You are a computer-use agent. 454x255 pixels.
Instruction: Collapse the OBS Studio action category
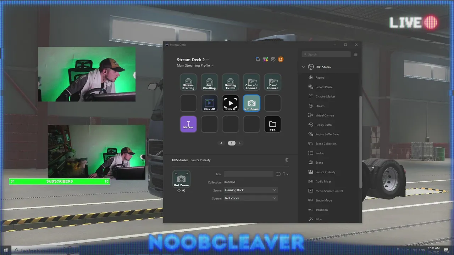point(303,67)
